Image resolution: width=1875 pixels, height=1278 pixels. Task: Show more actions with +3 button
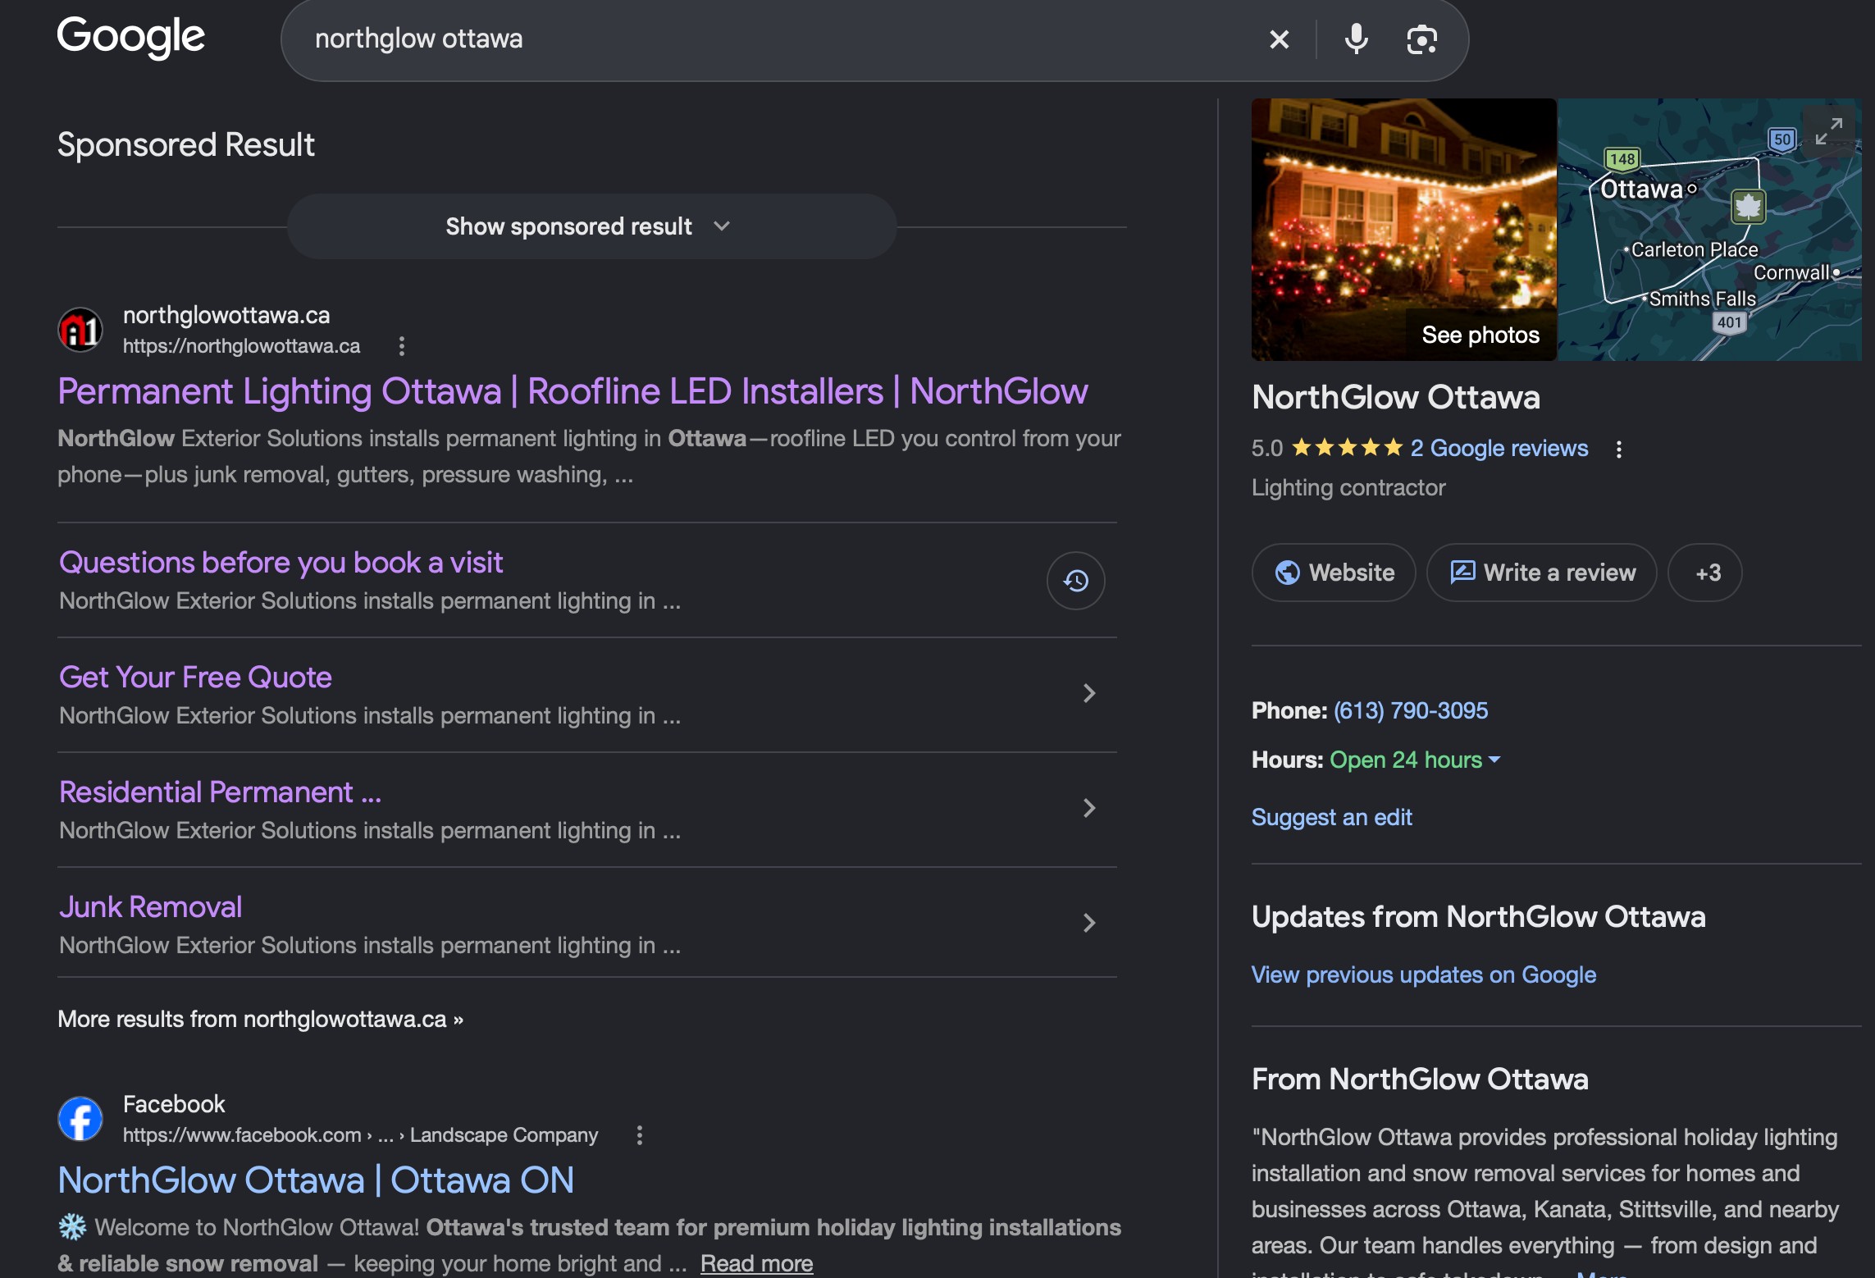tap(1705, 573)
